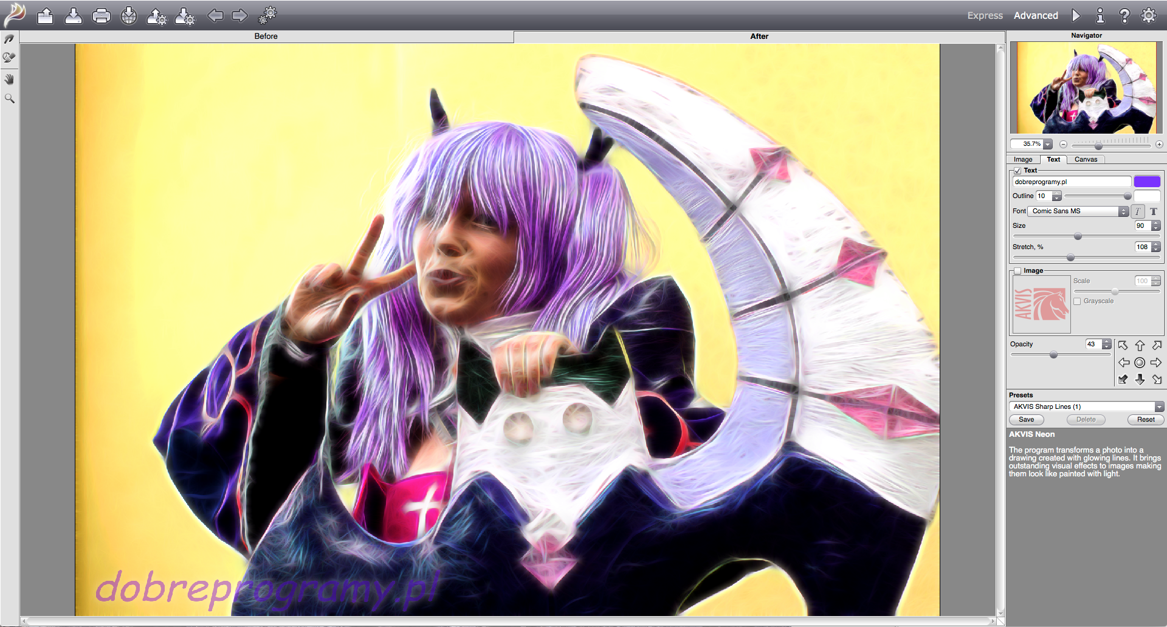Select the history brush tool
Image resolution: width=1167 pixels, height=627 pixels.
(9, 58)
